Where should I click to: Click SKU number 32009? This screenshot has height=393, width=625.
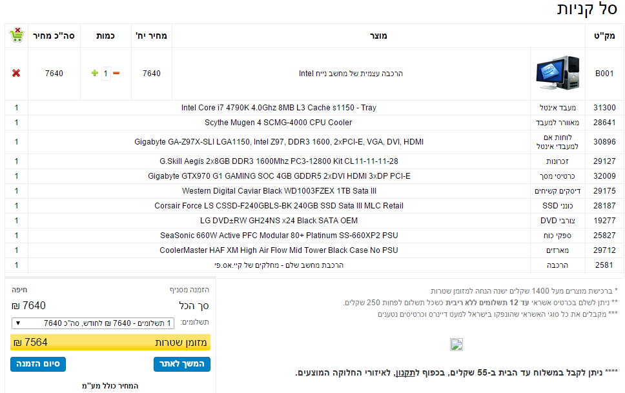(x=604, y=176)
